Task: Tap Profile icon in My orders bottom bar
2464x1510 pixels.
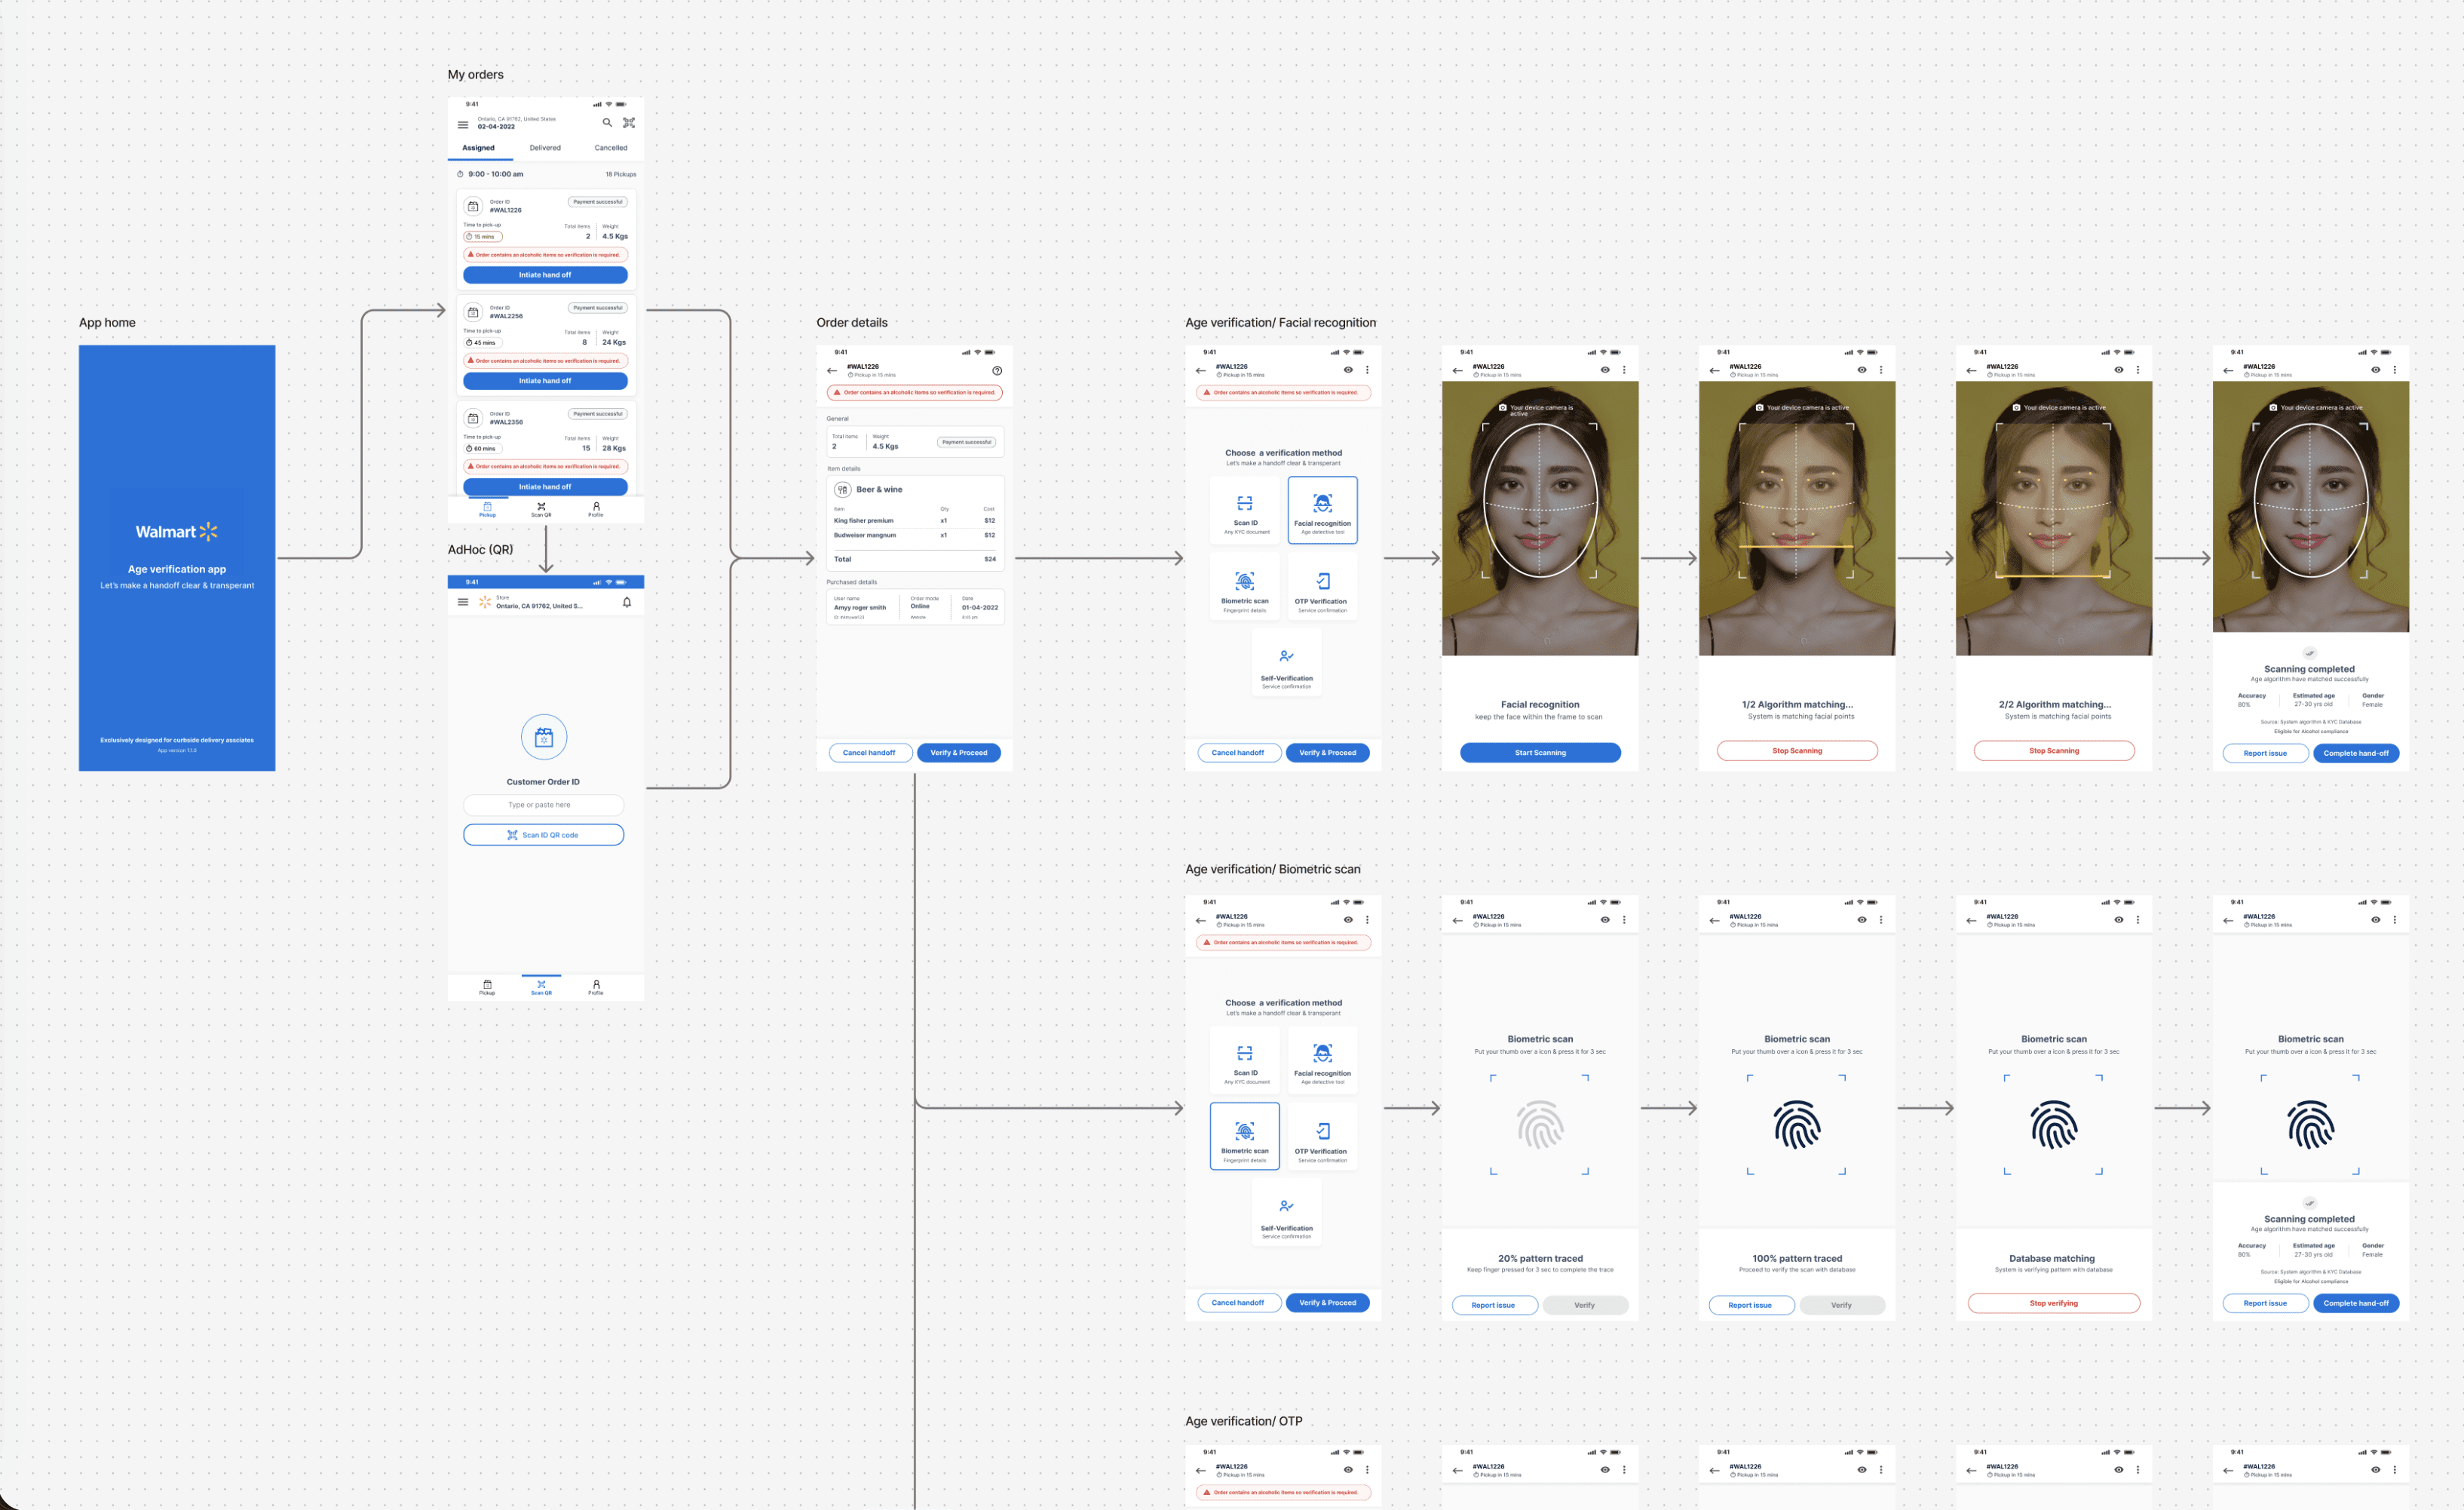Action: (x=596, y=509)
